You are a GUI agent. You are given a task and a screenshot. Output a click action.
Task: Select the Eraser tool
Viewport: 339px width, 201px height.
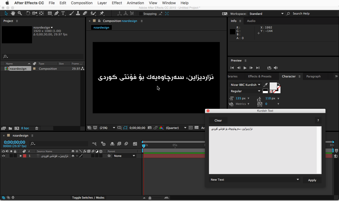[x=85, y=13]
